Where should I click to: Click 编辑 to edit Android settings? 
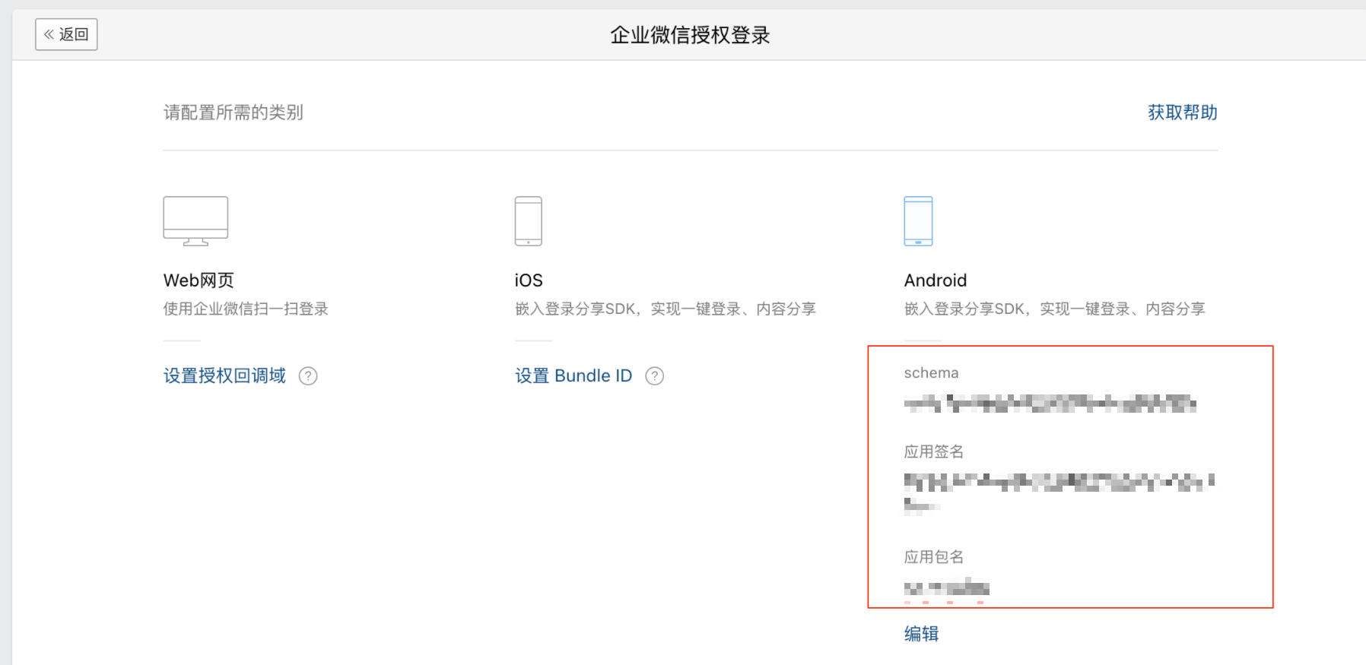coord(921,634)
